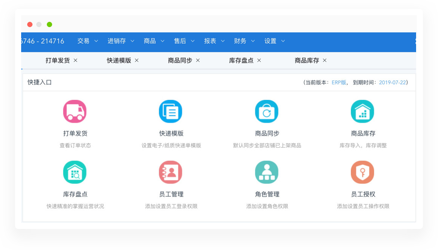
Task: Click the 快递模版 blue document icon
Action: 171,111
